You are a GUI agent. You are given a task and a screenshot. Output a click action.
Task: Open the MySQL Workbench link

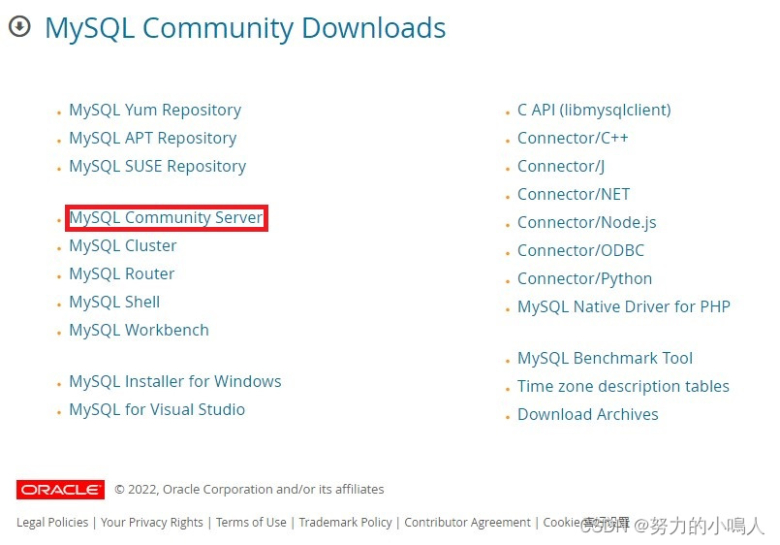[139, 330]
